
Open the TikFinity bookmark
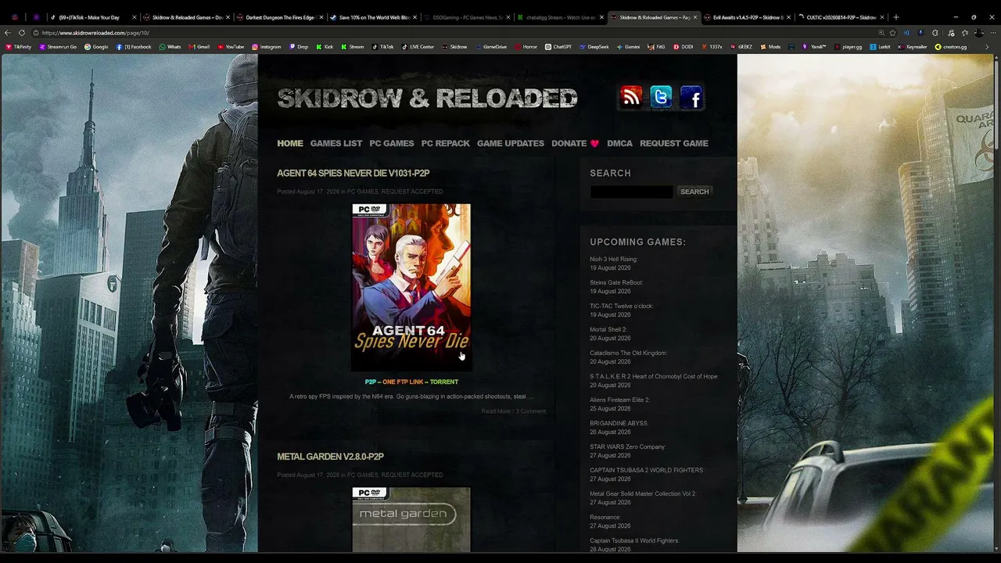18,47
